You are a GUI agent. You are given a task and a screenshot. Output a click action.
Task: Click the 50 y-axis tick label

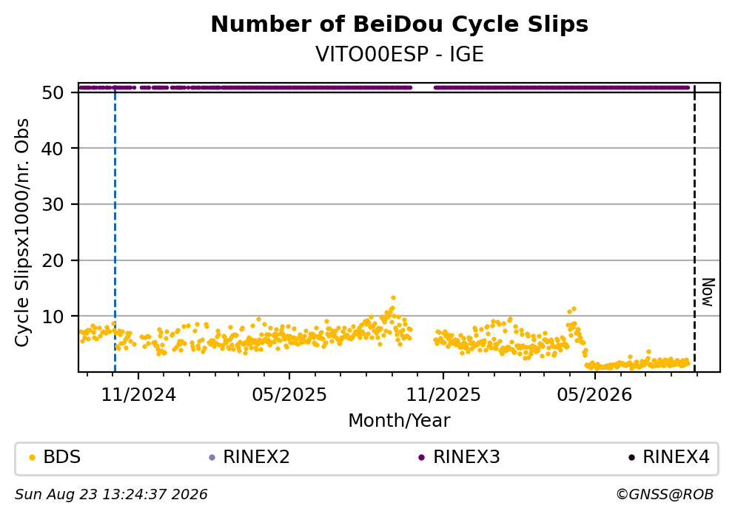point(53,92)
